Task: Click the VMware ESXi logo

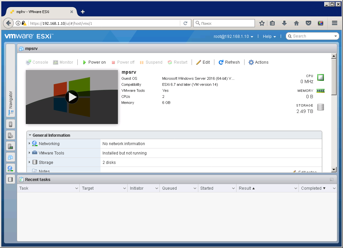Action: tap(29, 36)
